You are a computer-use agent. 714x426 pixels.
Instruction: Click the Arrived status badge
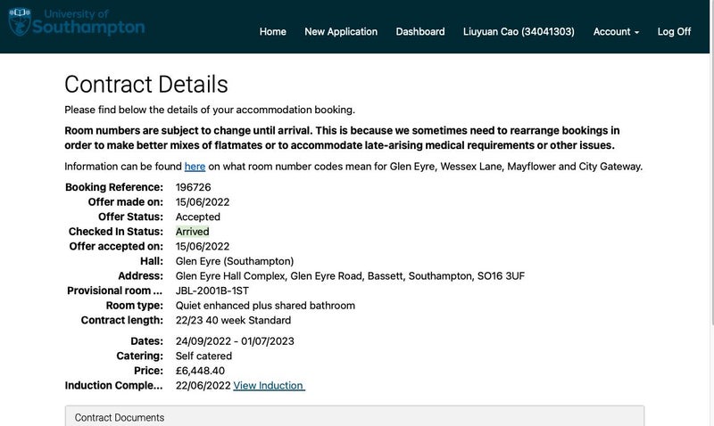(x=193, y=232)
